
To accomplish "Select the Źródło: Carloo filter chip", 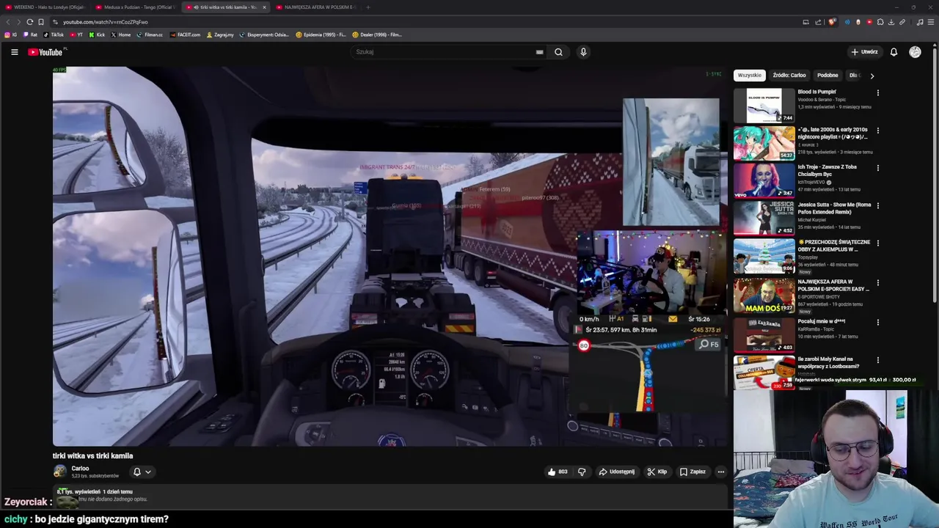I will click(x=789, y=76).
